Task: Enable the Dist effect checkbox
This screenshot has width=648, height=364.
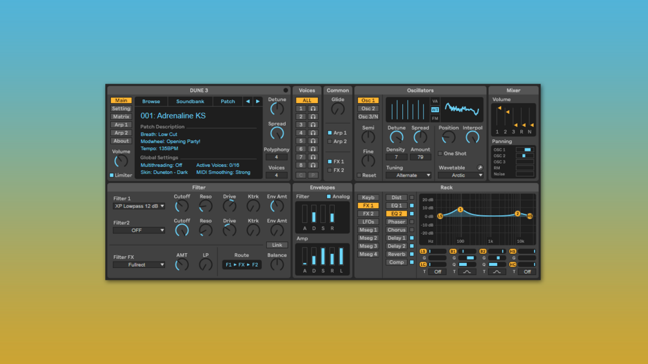Action: pos(412,198)
